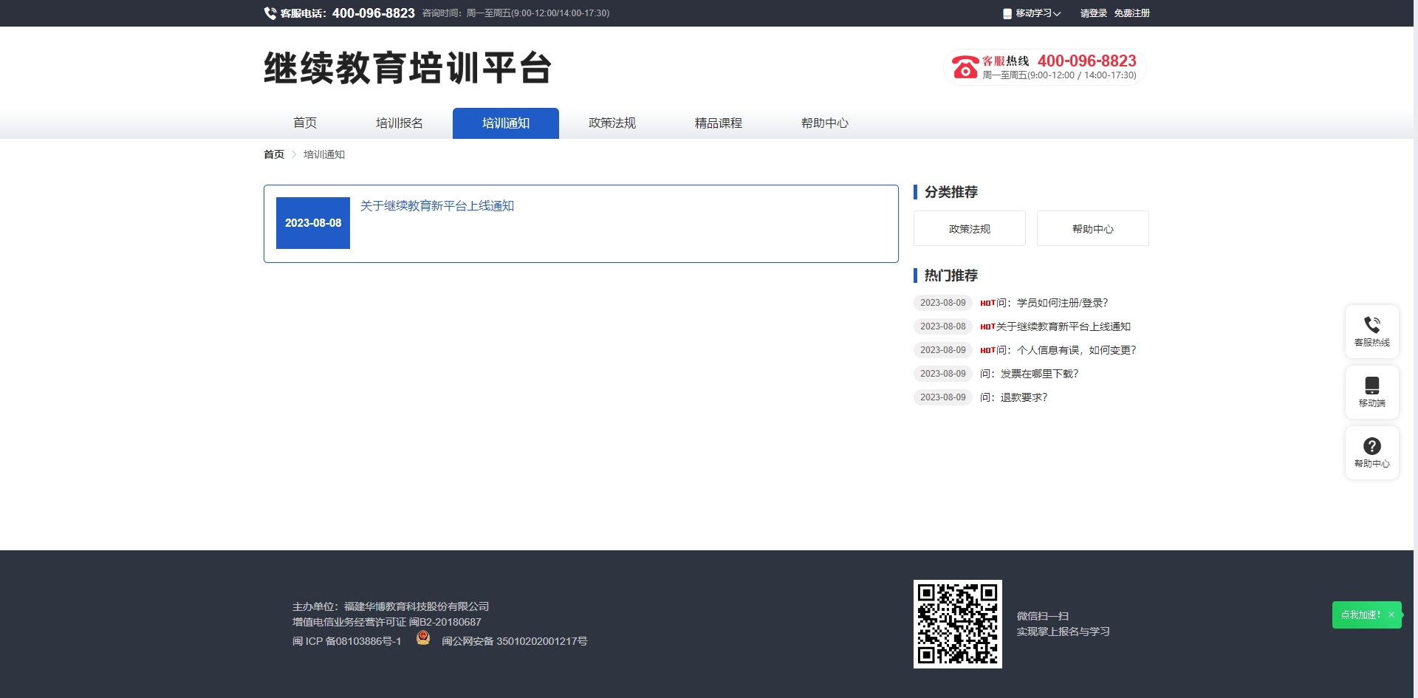Open hot item 问：发票在哪里下载？

click(1030, 374)
